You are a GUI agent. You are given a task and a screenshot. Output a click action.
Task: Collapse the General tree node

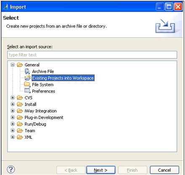(13, 65)
